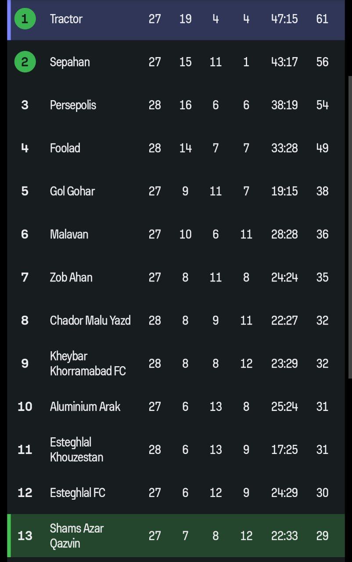The height and width of the screenshot is (562, 352).
Task: Click the green rank 1 badge
Action: 25,19
